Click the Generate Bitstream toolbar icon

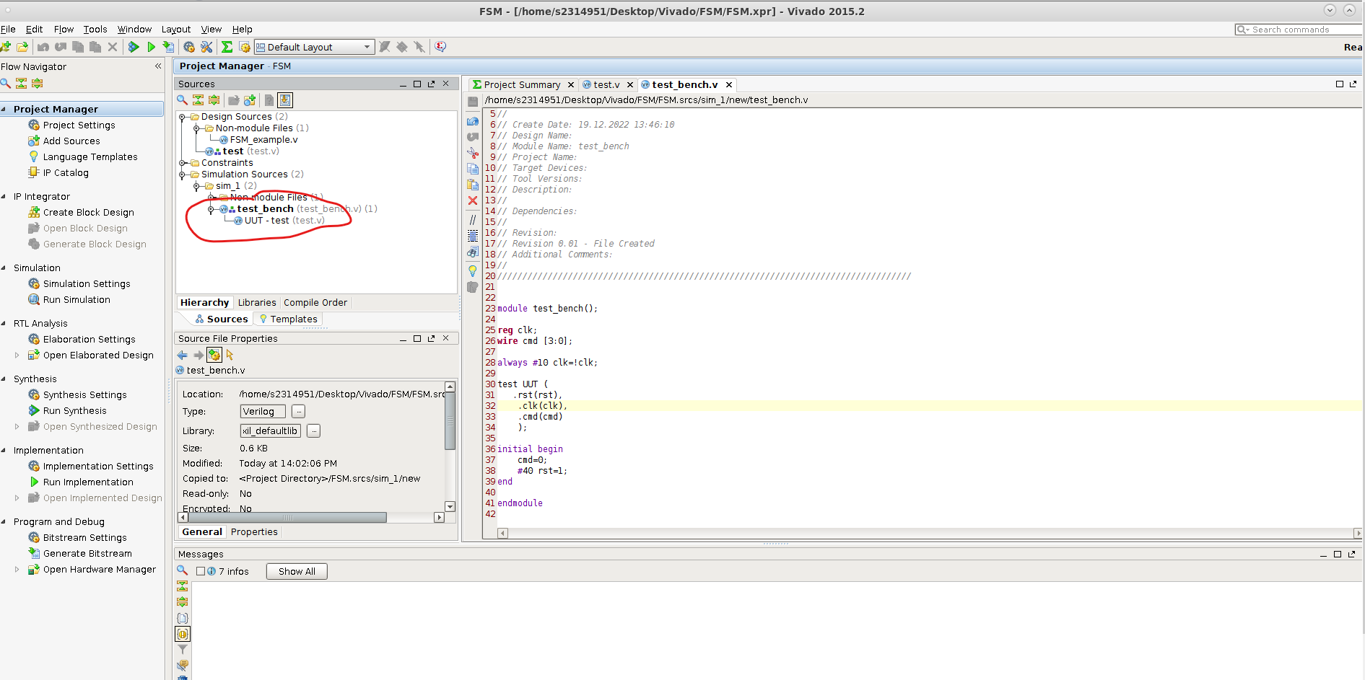[168, 47]
